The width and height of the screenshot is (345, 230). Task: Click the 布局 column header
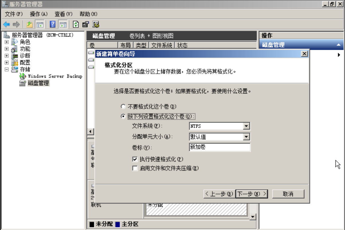click(126, 45)
